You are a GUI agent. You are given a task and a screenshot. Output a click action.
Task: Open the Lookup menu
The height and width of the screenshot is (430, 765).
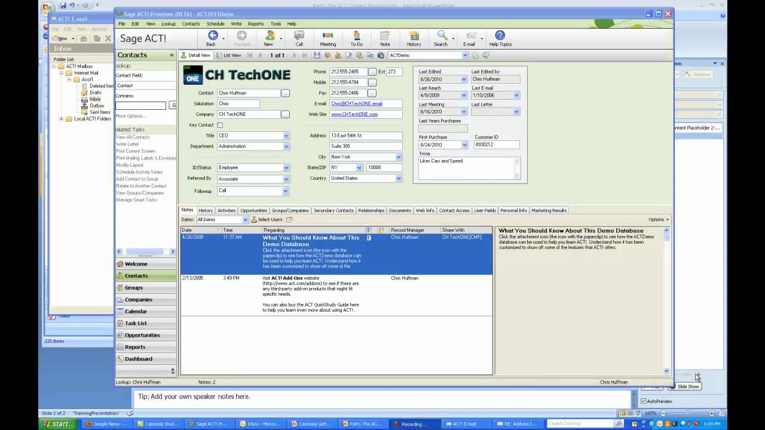coord(169,24)
